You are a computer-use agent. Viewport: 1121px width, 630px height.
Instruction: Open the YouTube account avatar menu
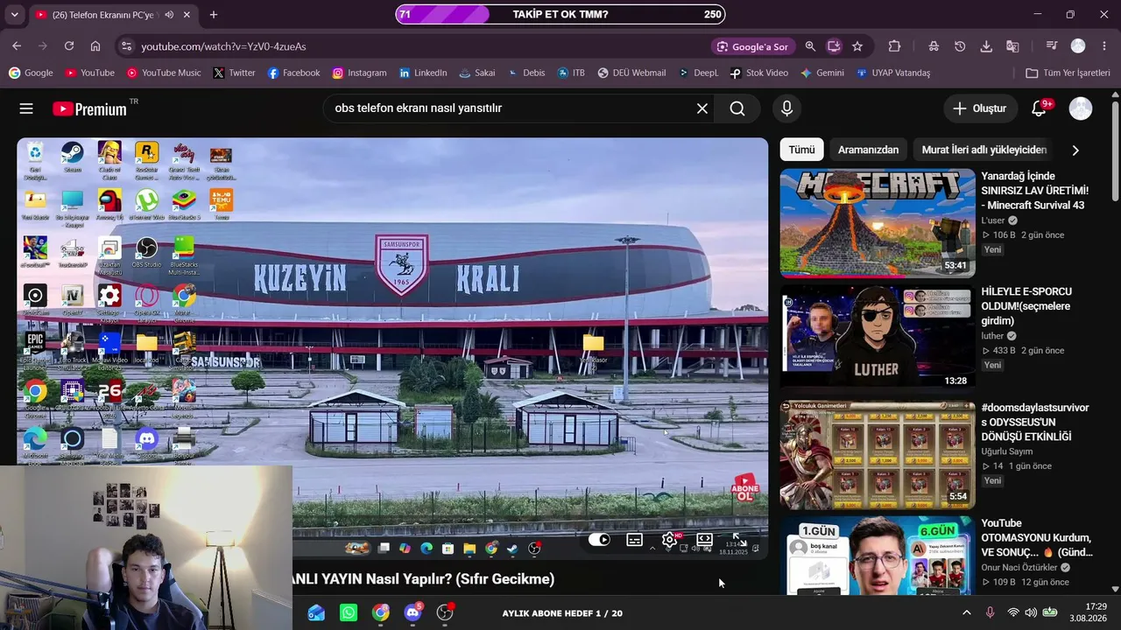click(1081, 108)
